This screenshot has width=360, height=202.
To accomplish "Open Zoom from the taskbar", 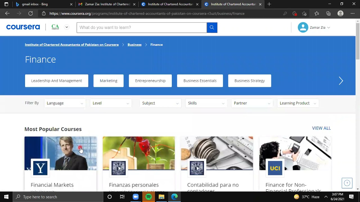I will [136, 197].
